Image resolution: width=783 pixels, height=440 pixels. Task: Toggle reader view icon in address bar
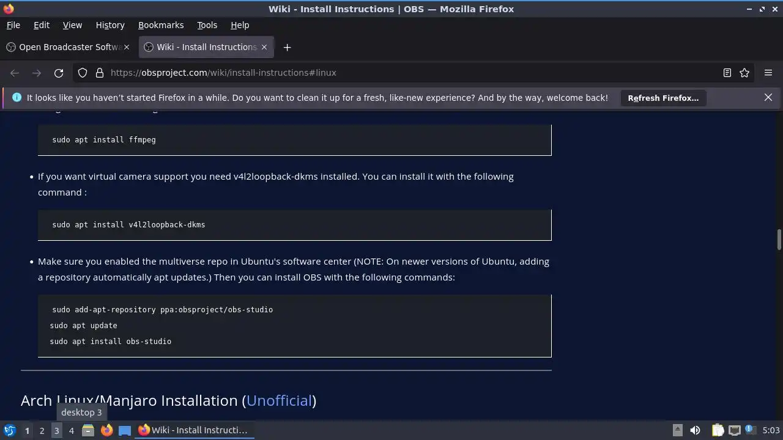(x=727, y=73)
